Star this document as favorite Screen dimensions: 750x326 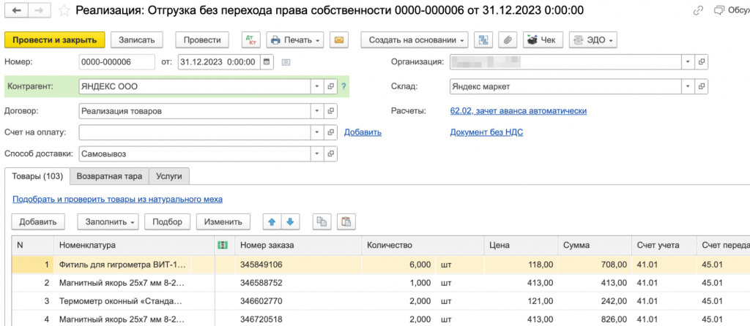(64, 10)
